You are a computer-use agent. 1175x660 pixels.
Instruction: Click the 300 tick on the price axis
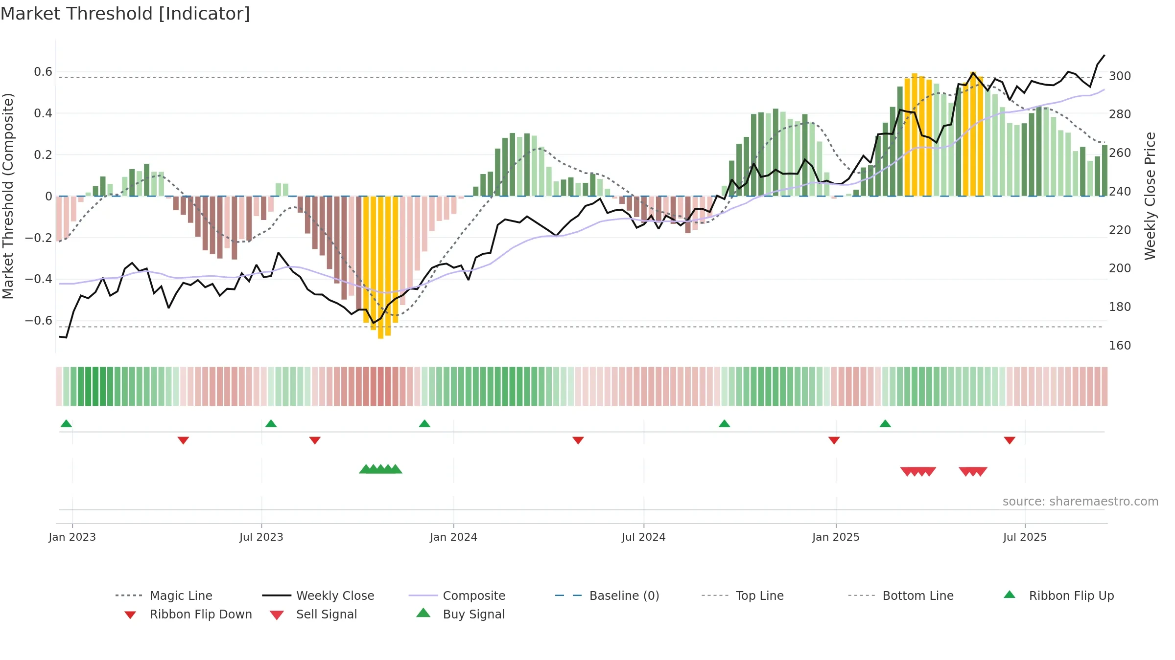tap(1120, 76)
